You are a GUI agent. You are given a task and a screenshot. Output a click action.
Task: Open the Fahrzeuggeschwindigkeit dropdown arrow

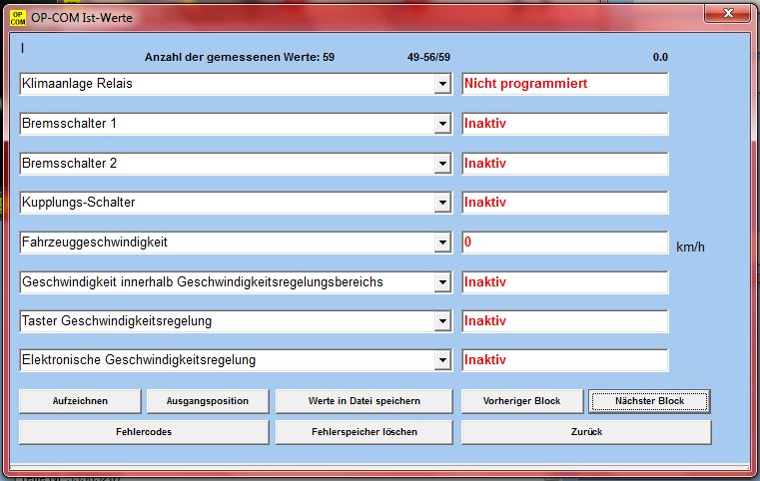442,242
